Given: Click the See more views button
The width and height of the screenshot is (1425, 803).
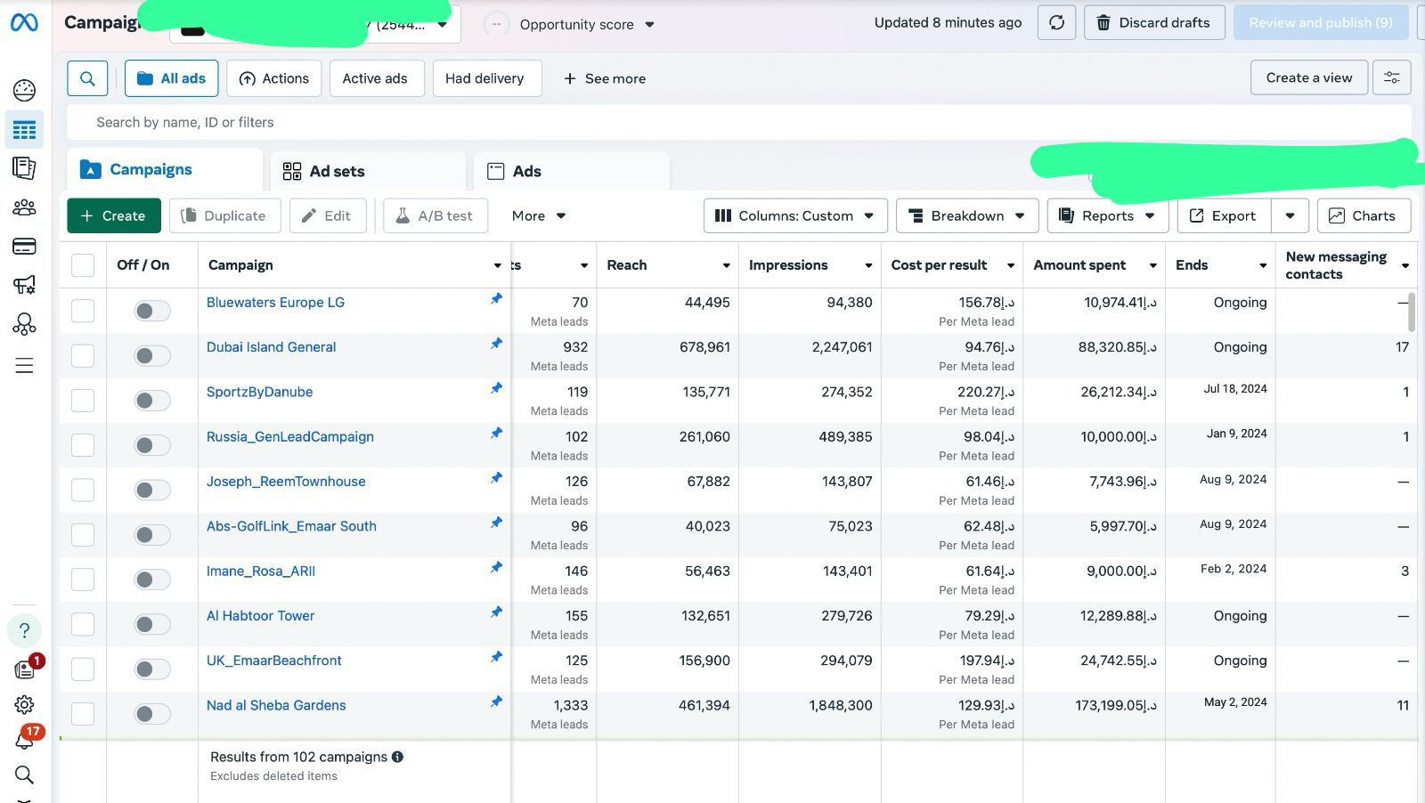Looking at the screenshot, I should [x=605, y=78].
